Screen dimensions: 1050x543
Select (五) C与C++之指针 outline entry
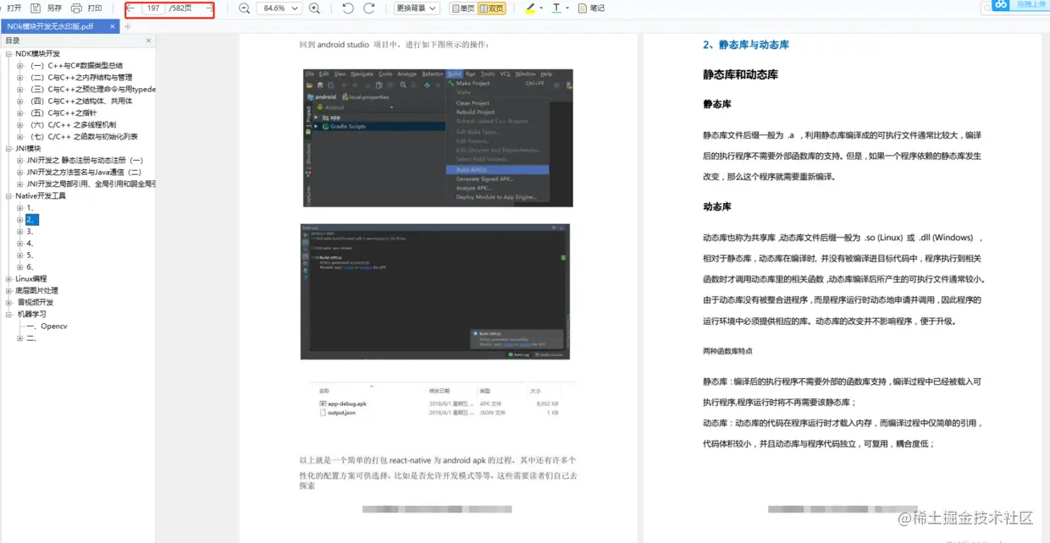[63, 112]
